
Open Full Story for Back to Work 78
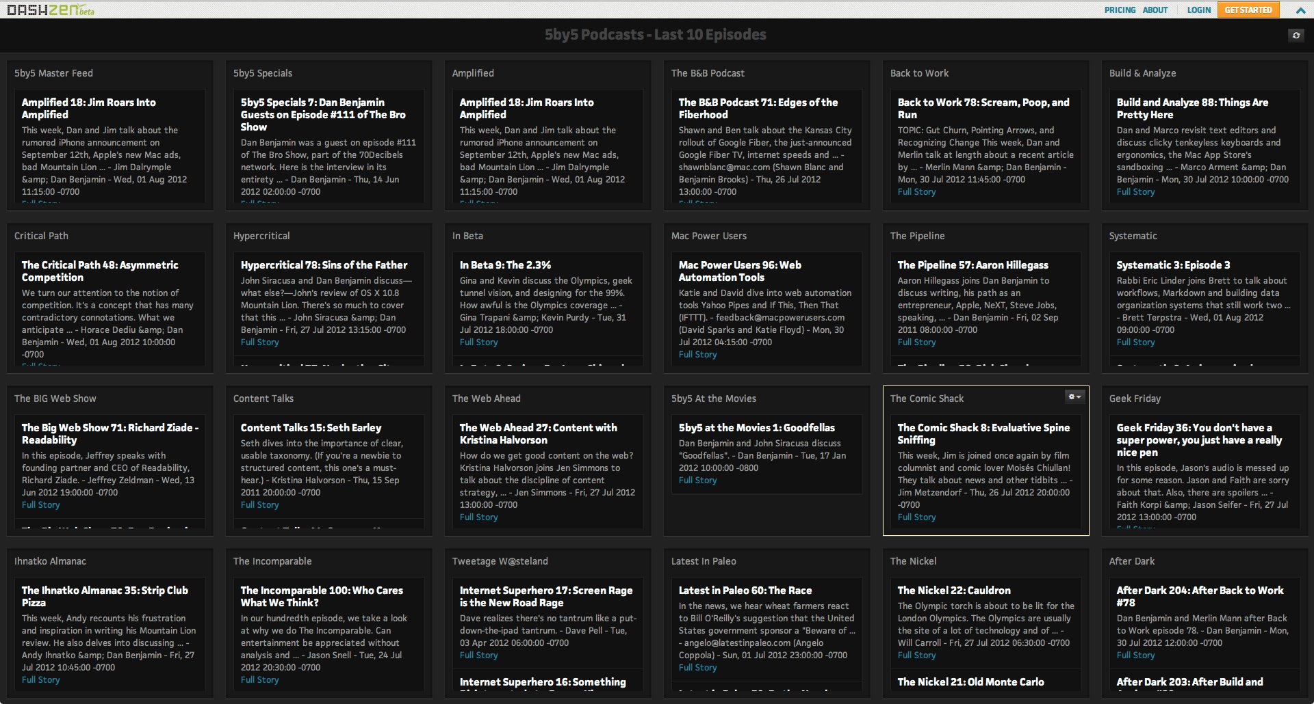916,192
